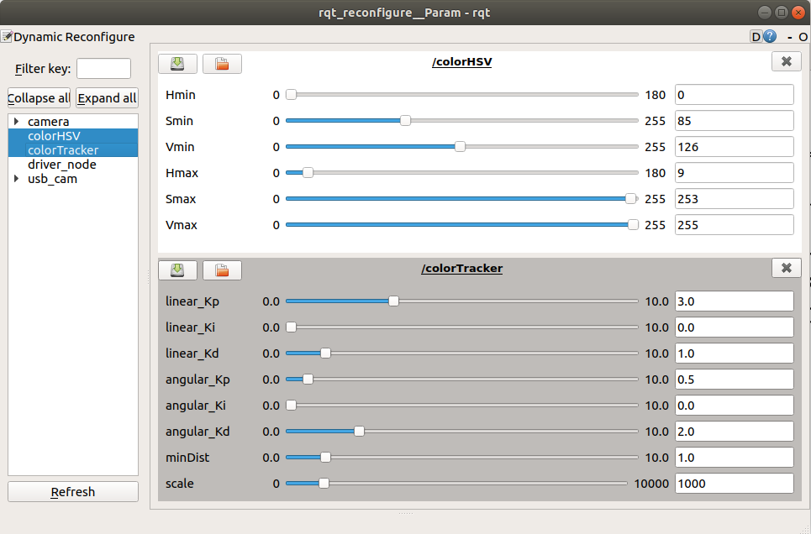This screenshot has width=811, height=534.
Task: Click the Smin slider handle
Action: (405, 120)
